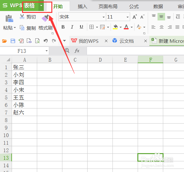184x172 pixels.
Task: Expand the 粘贴 paste options
Action: coord(15,28)
